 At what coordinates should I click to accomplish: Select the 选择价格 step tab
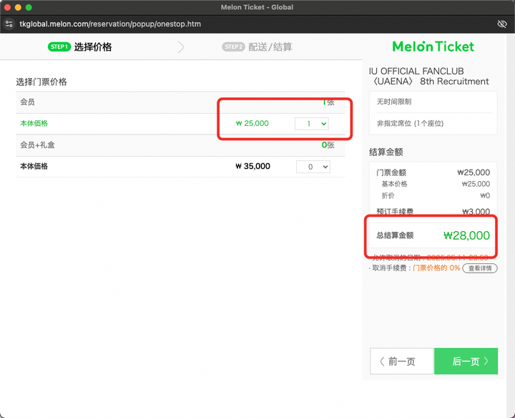tap(93, 47)
